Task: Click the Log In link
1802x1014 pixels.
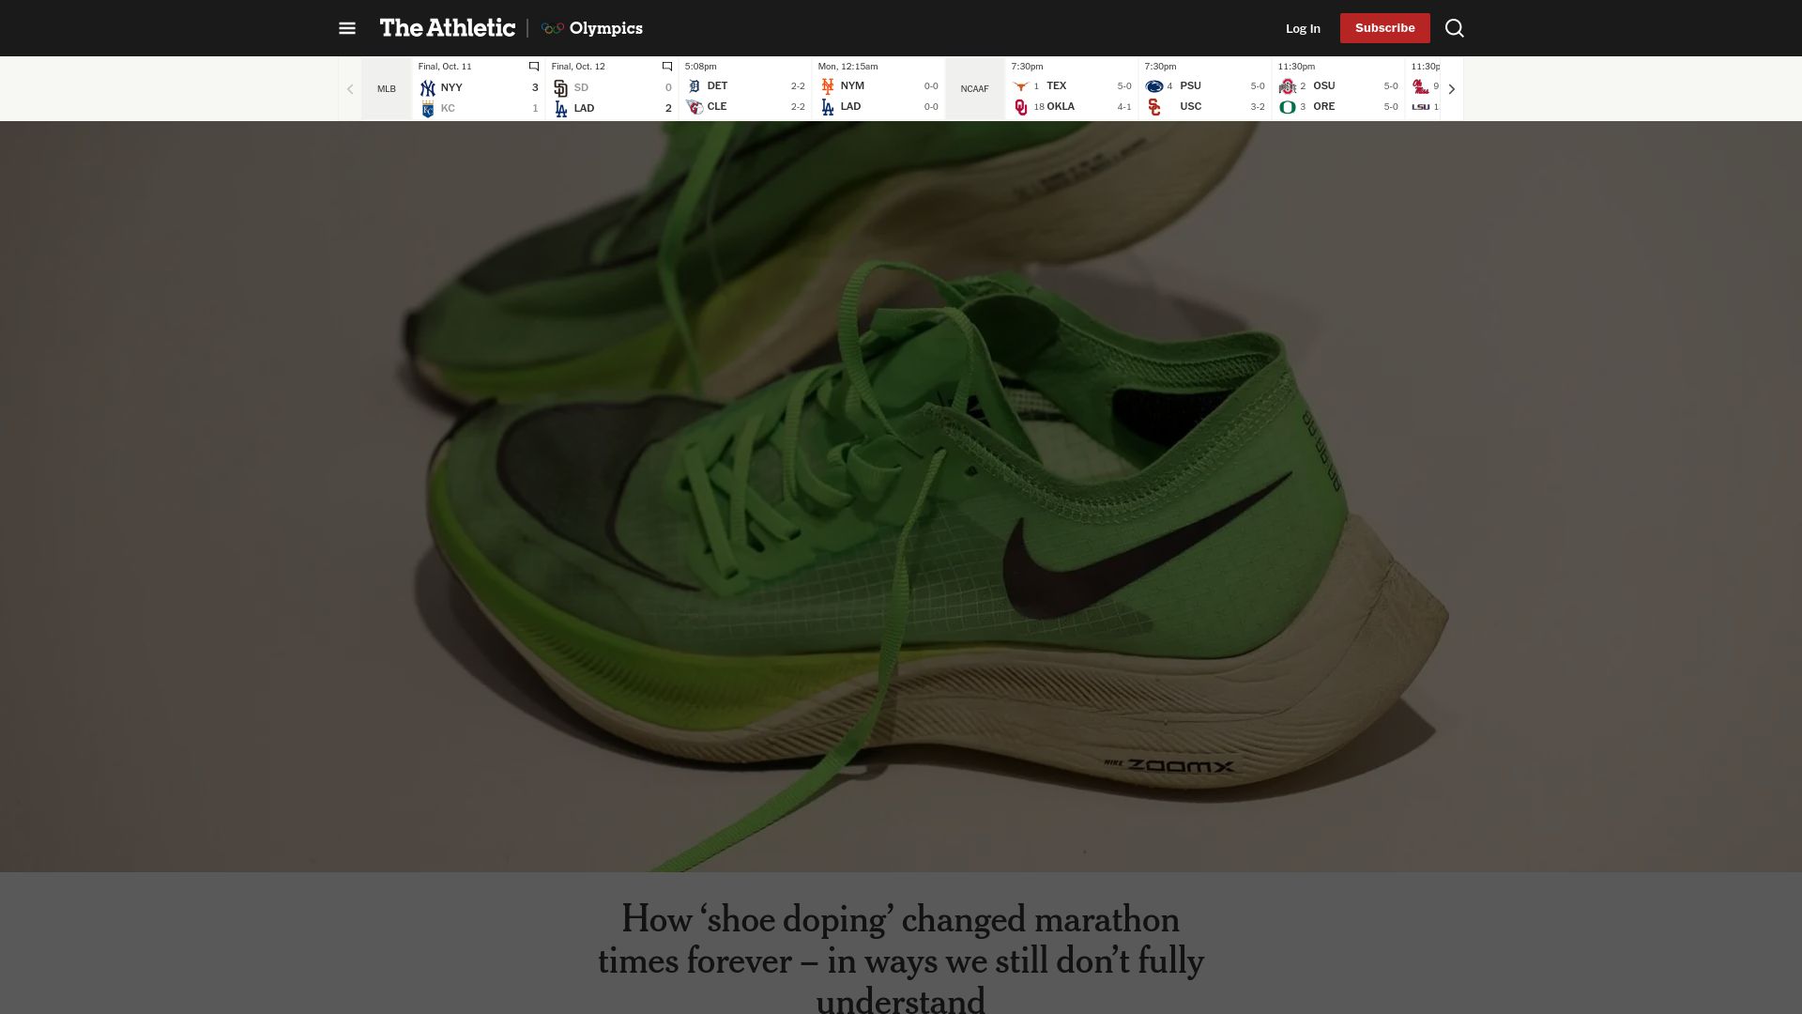Action: pyautogui.click(x=1303, y=28)
